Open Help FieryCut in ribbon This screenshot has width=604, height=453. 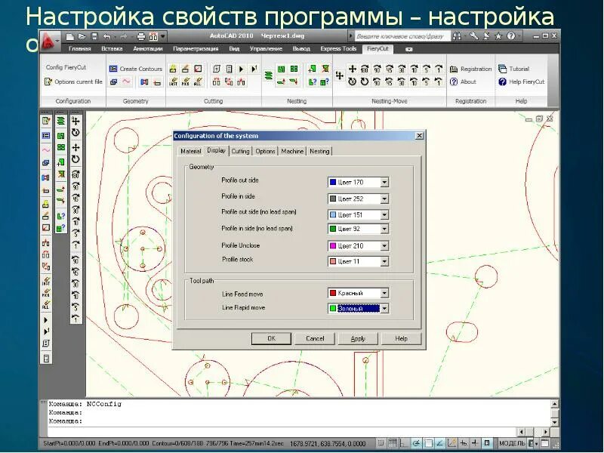click(522, 82)
